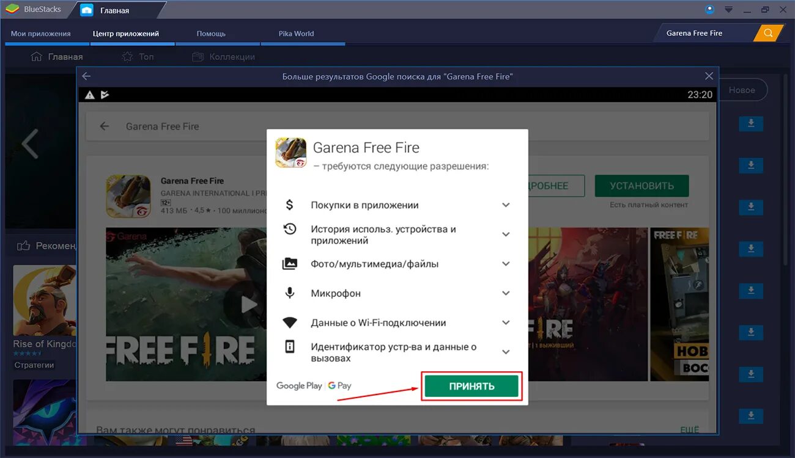Open the Pika World tab

click(297, 34)
